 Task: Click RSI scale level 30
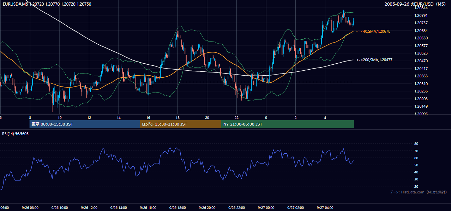(x=416, y=179)
